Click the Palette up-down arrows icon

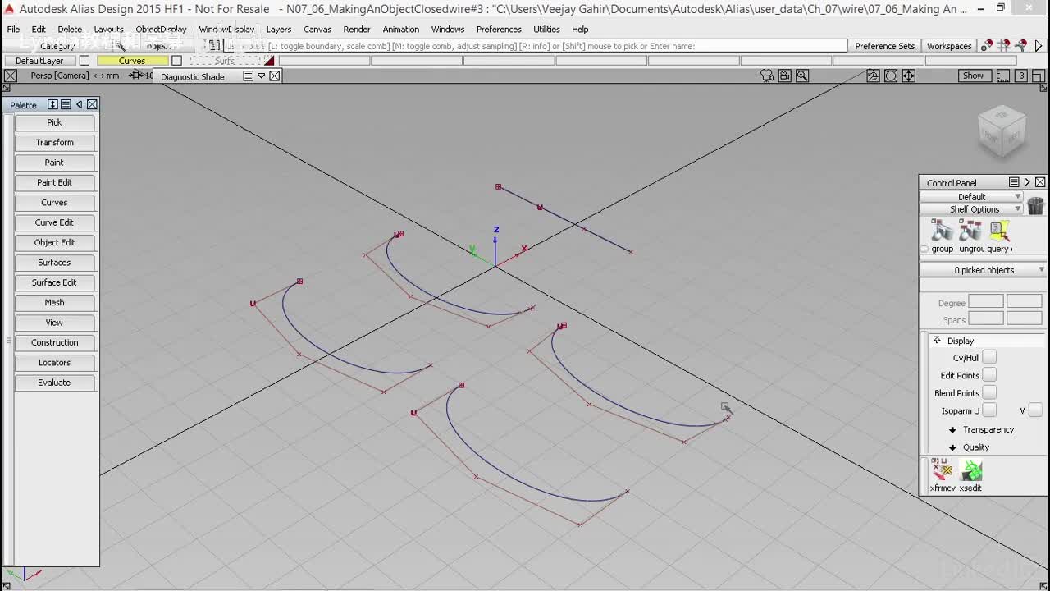tap(52, 104)
